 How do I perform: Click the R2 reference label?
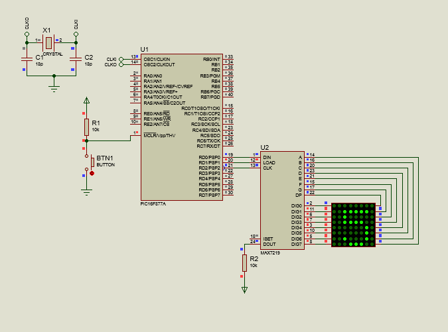click(254, 258)
